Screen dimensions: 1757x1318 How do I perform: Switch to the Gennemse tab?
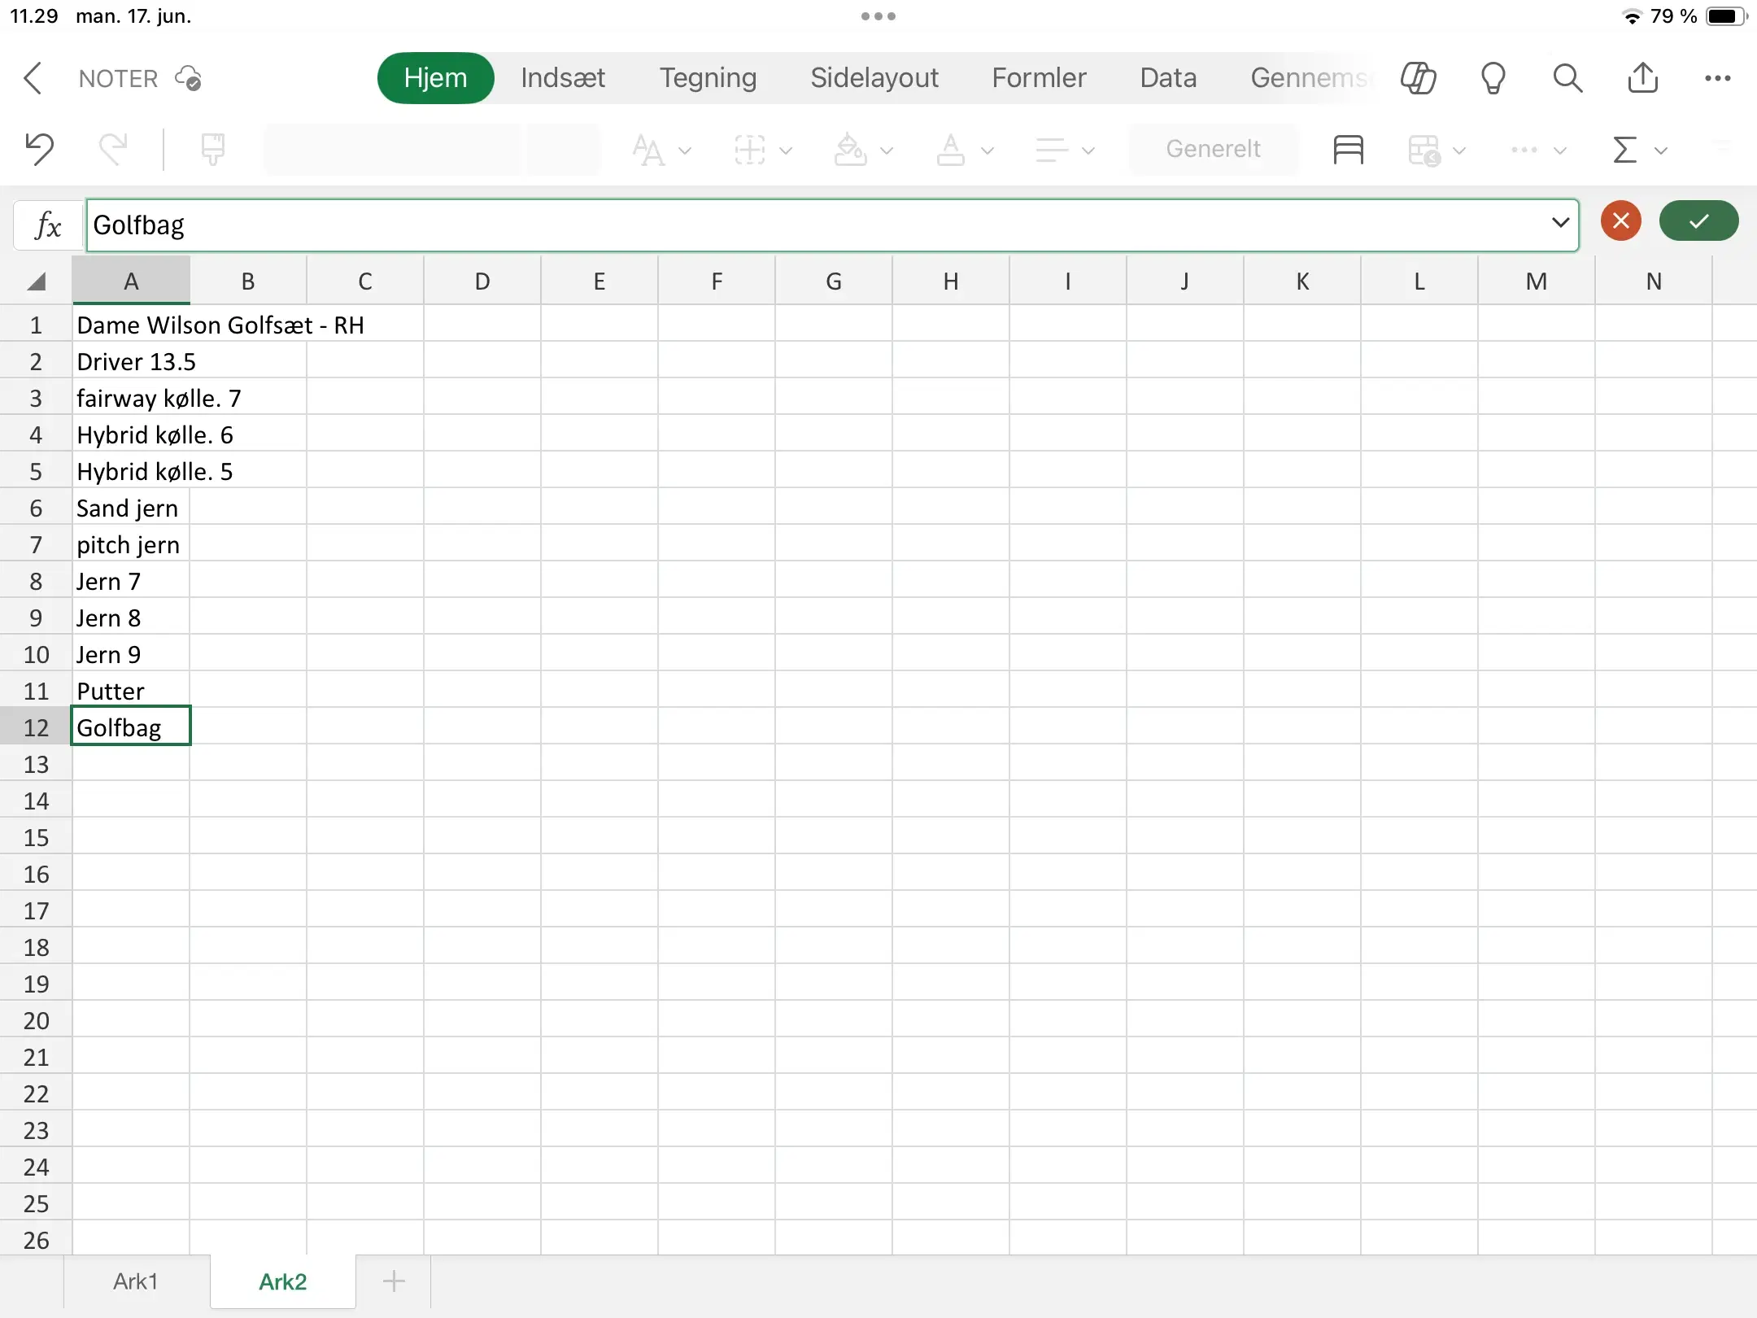pyautogui.click(x=1311, y=78)
